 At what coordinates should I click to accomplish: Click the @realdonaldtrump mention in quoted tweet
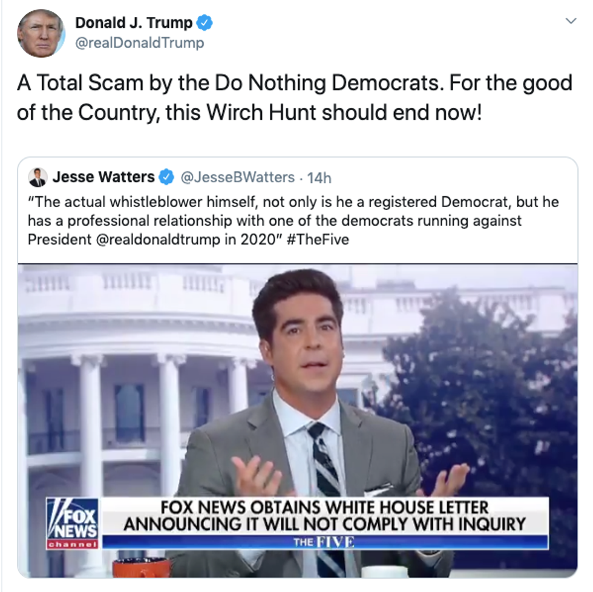coord(158,240)
